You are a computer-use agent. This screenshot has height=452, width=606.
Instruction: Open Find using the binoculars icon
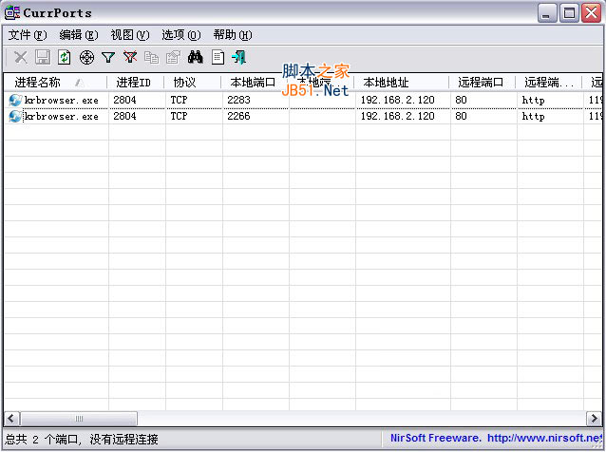coord(195,57)
